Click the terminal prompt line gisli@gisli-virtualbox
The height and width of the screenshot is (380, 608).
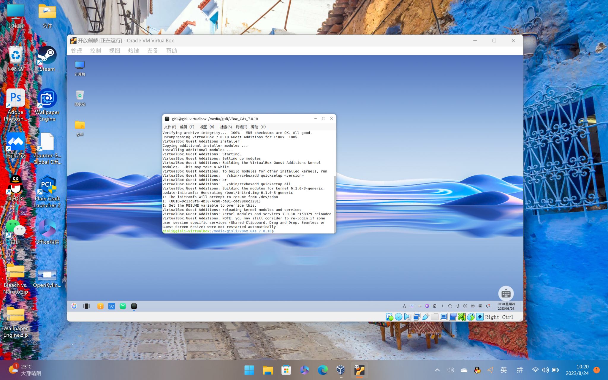[x=218, y=231]
